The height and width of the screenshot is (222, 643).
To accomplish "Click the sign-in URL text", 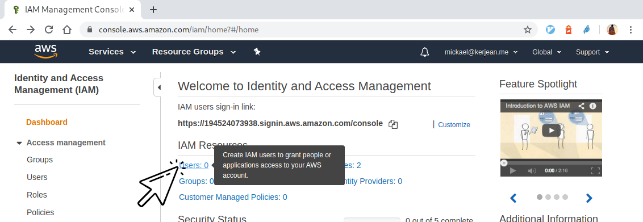I will point(281,123).
